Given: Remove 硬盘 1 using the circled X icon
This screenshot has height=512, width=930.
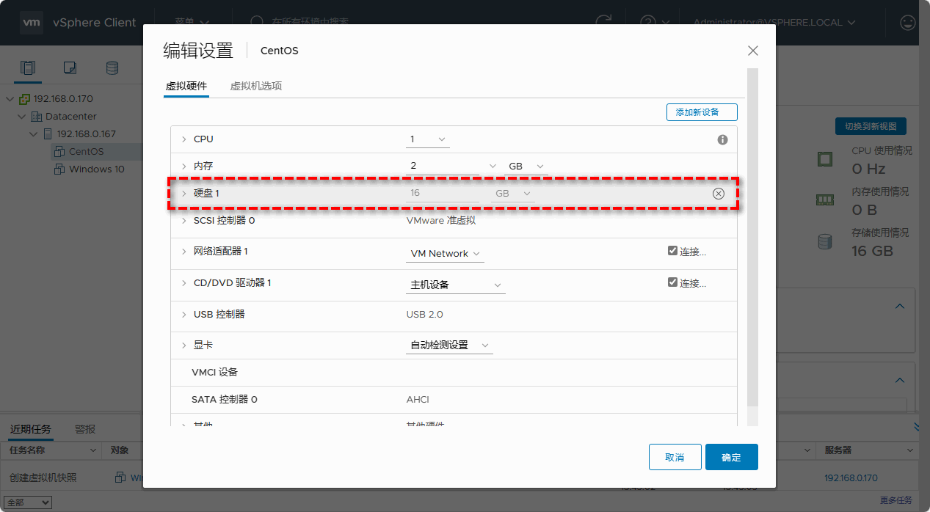Looking at the screenshot, I should (719, 194).
